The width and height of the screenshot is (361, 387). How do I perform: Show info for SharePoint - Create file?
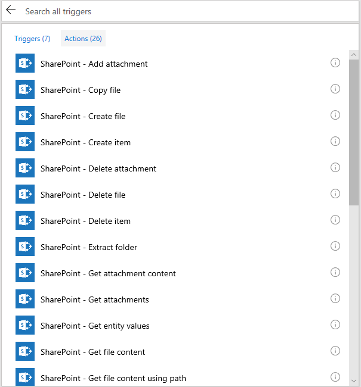tap(335, 115)
